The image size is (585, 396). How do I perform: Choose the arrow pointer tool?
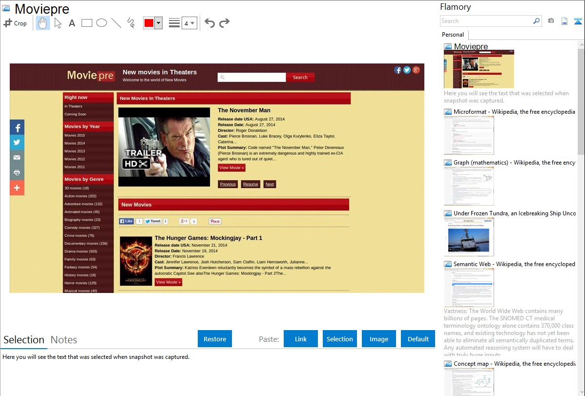58,23
